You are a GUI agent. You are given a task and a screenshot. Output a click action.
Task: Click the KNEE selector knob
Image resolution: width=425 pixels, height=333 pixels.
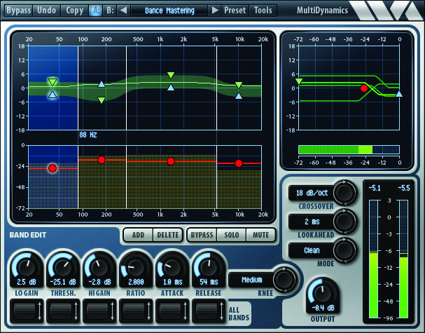[x=284, y=280]
